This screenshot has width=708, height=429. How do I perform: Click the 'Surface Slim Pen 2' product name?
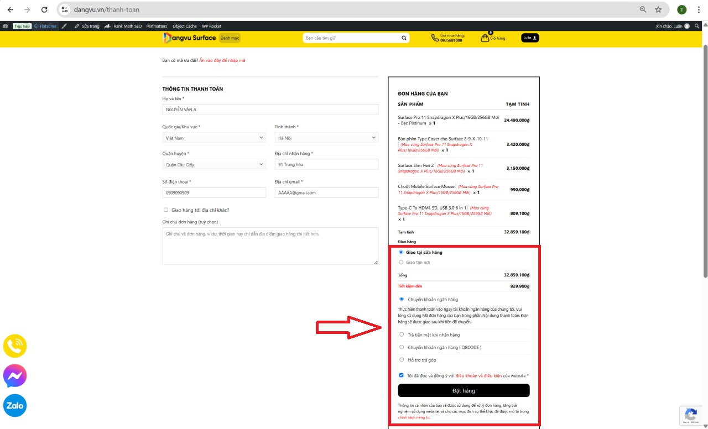(416, 165)
